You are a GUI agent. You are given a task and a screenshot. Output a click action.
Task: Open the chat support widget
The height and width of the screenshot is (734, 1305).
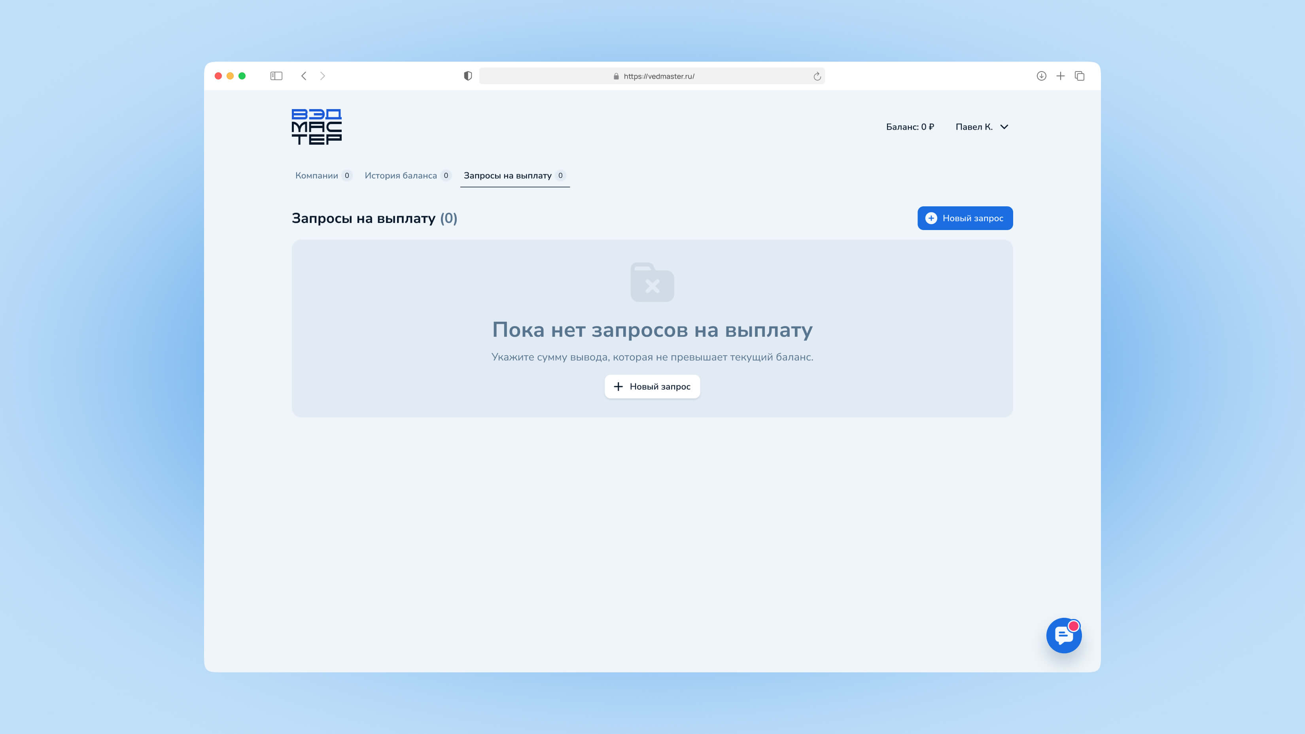[x=1063, y=635]
